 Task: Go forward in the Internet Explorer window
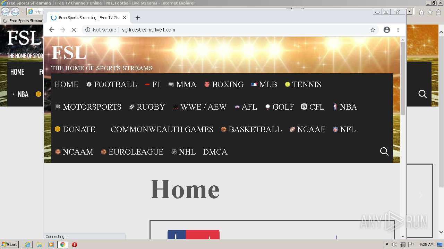tap(15, 11)
